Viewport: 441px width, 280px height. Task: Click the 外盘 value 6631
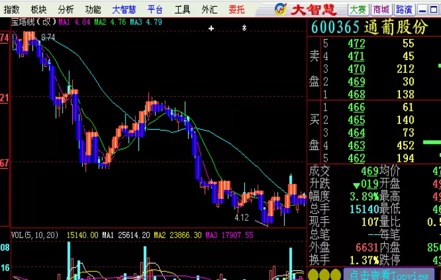[367, 248]
